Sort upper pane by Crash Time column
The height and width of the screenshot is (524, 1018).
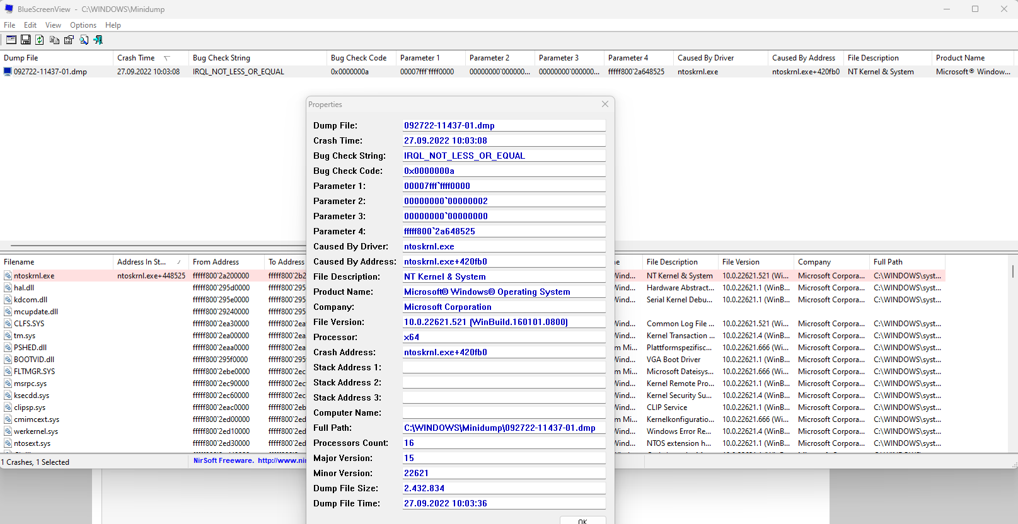151,58
